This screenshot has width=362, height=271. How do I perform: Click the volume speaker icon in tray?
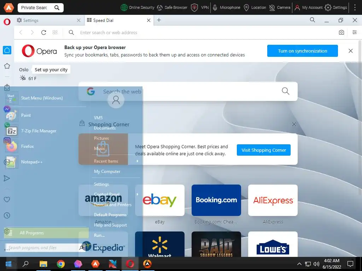[x=316, y=264]
